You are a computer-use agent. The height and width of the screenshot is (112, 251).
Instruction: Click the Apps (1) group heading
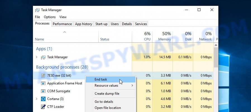[44, 49]
